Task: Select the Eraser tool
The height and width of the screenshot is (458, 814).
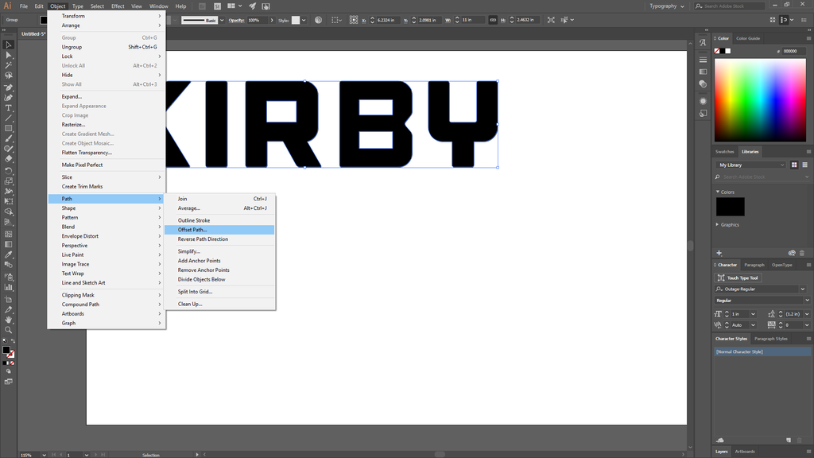Action: tap(9, 159)
